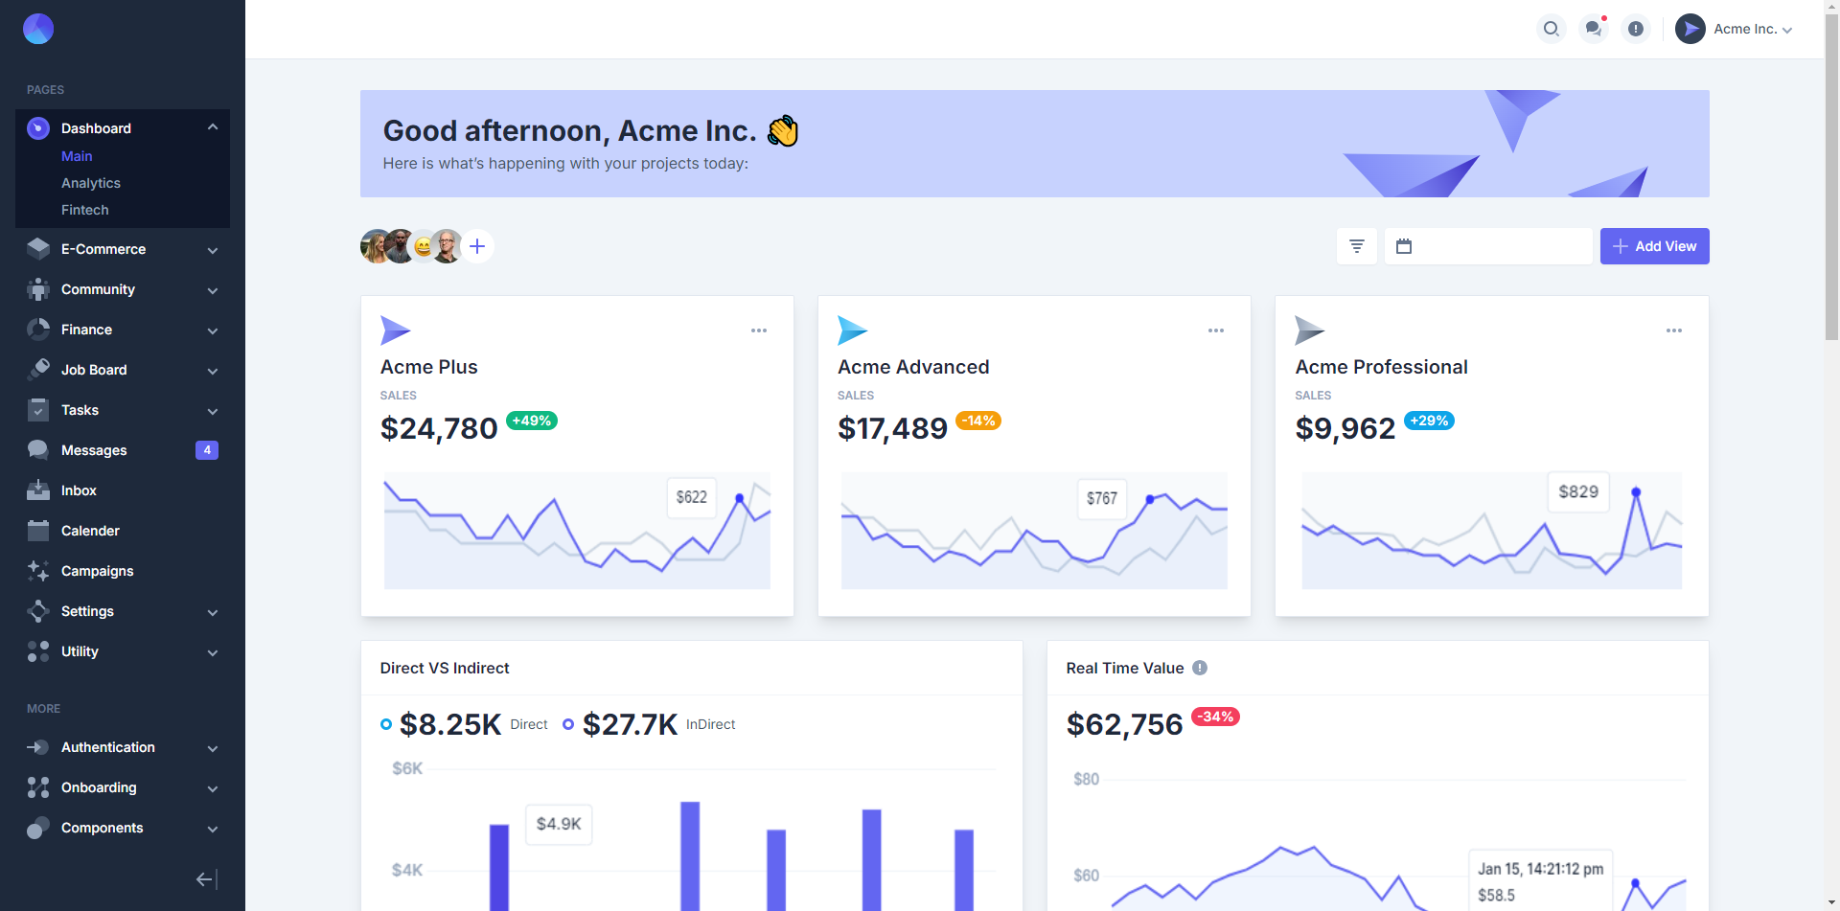This screenshot has width=1840, height=911.
Task: Click the info alert icon in the header
Action: [1635, 29]
